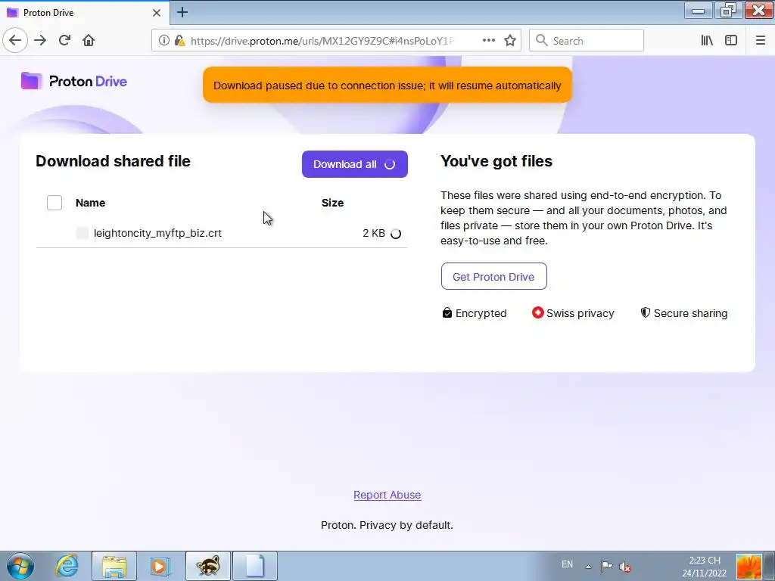The width and height of the screenshot is (775, 581).
Task: Select the leightoncity_myftp_biz.crt file name
Action: click(x=157, y=233)
